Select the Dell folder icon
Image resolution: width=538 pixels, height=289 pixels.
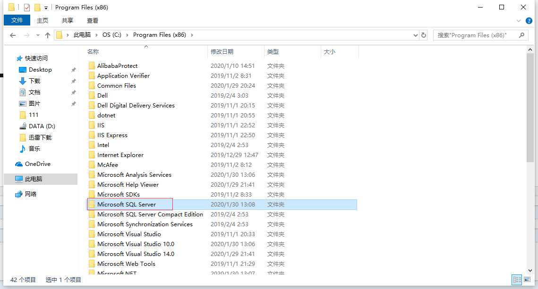92,95
